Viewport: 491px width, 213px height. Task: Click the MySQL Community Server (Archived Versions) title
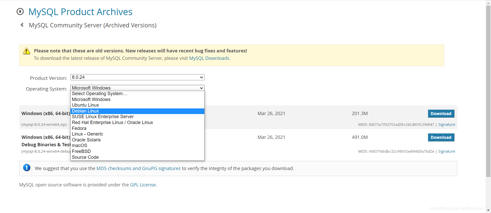93,25
